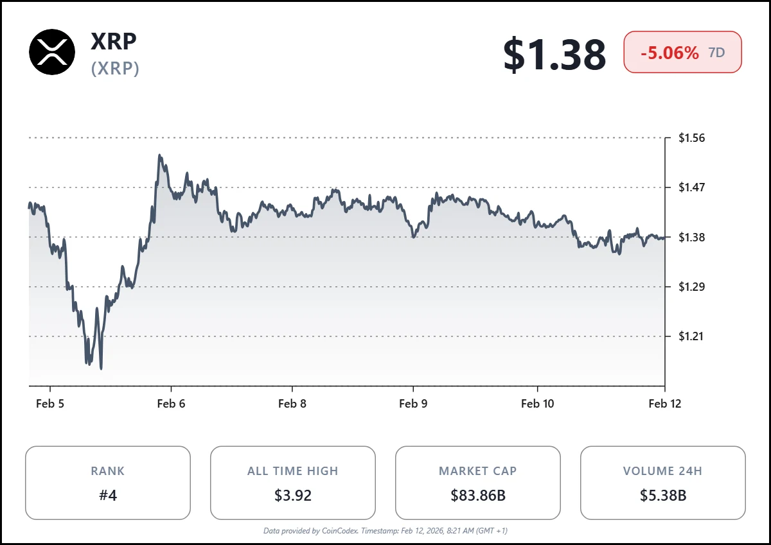Click the Feb 5 date marker
Image resolution: width=771 pixels, height=545 pixels.
tap(49, 403)
